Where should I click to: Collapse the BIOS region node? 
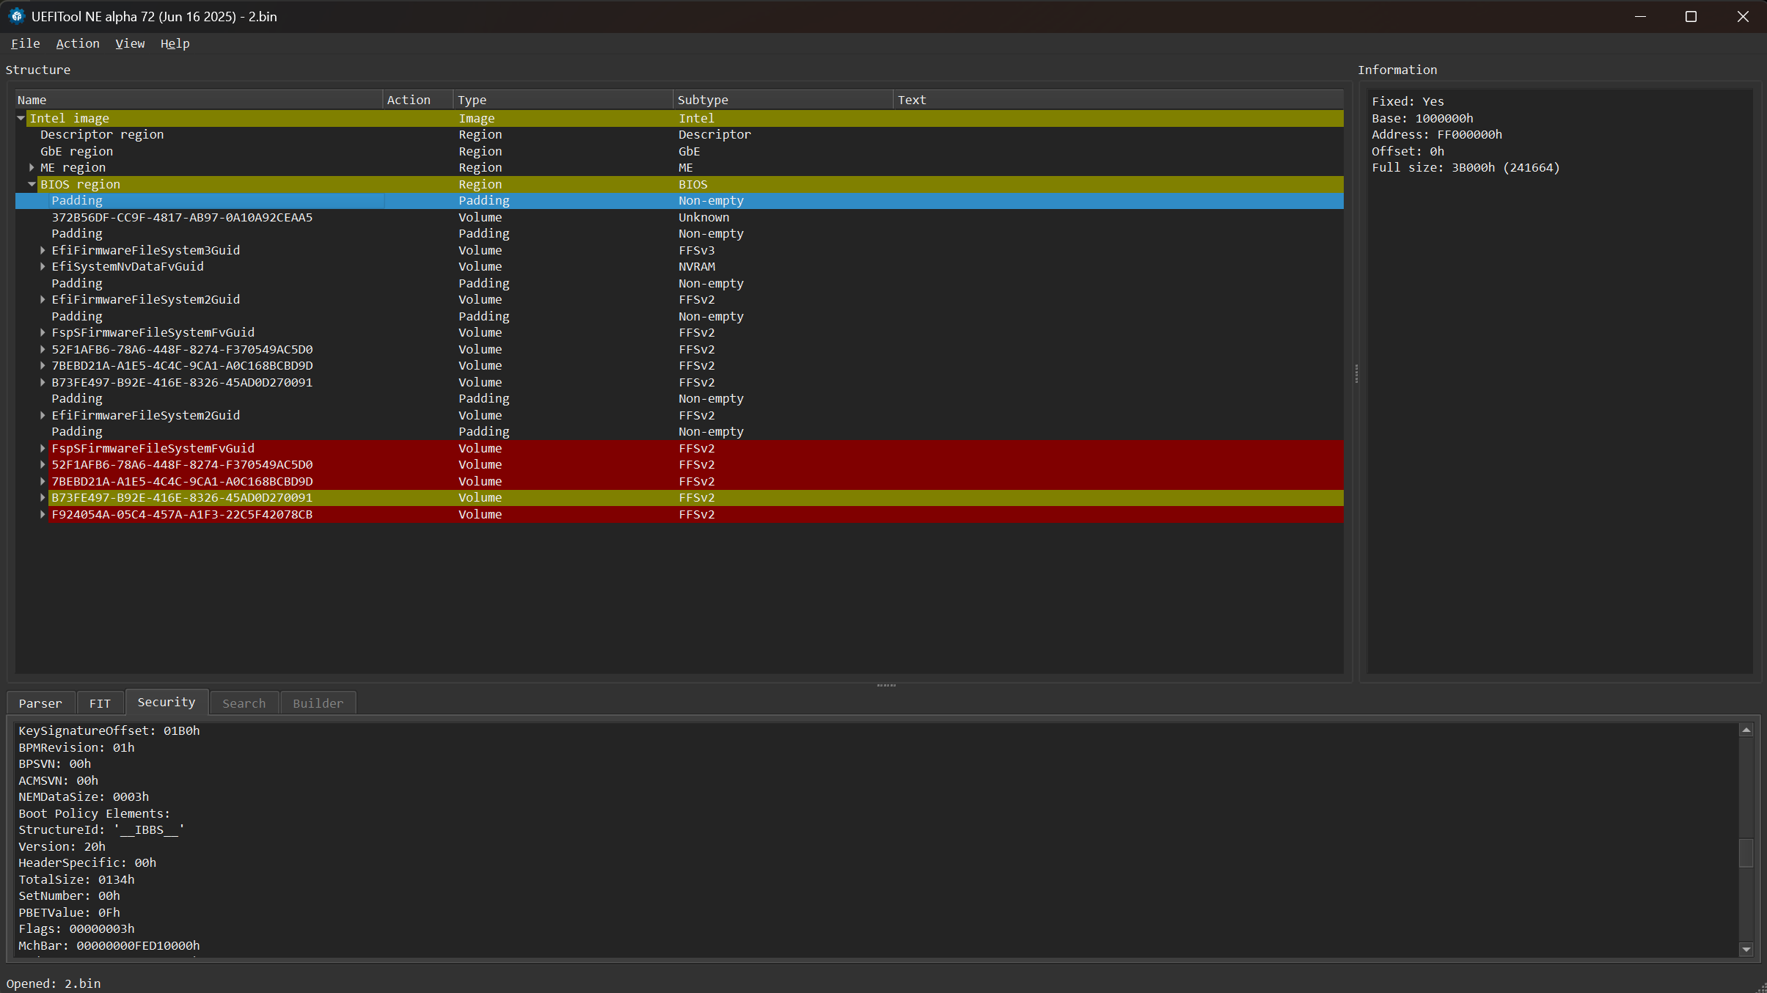tap(32, 184)
